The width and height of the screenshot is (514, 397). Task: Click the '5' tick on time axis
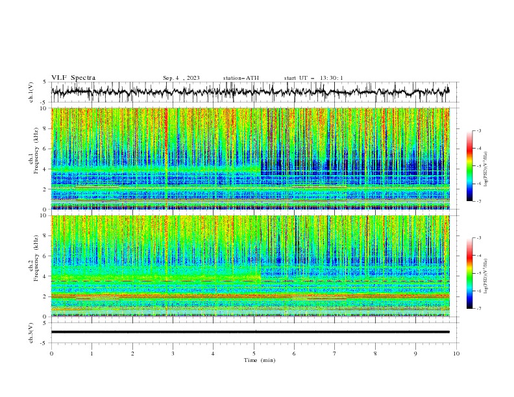[254, 354]
